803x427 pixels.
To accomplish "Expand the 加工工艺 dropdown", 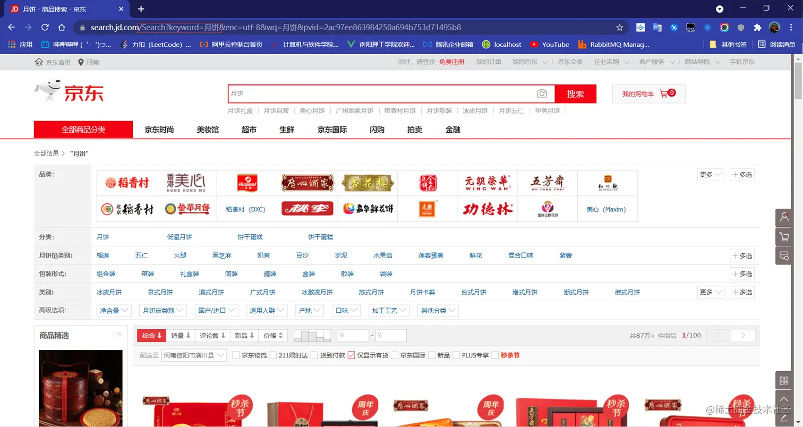I will pyautogui.click(x=389, y=311).
